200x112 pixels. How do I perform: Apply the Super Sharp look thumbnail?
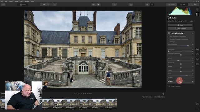point(110,104)
